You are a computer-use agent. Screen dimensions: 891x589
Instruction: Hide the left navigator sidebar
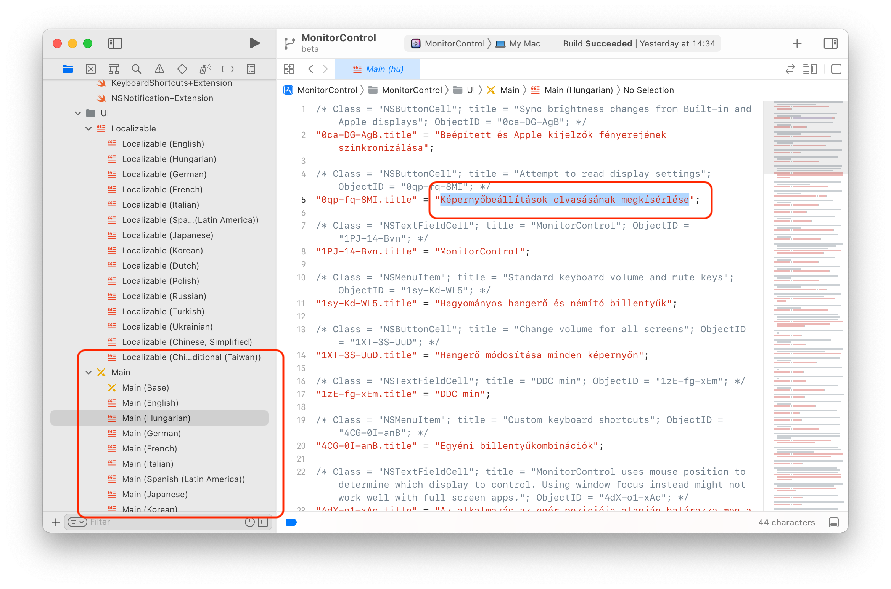point(115,43)
